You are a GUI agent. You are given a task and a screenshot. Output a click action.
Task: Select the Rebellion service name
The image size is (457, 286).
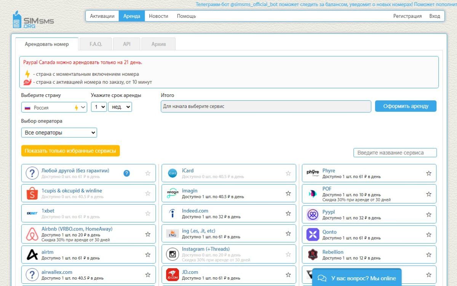pos(333,252)
